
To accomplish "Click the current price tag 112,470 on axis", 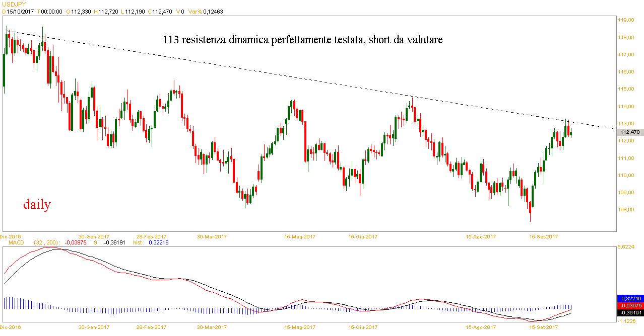I will (630, 132).
